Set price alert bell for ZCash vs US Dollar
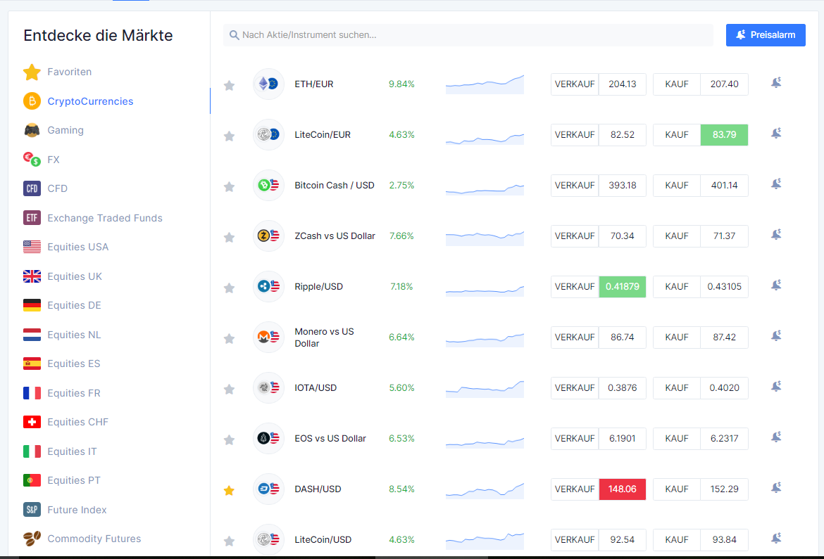The width and height of the screenshot is (824, 559). pos(776,234)
